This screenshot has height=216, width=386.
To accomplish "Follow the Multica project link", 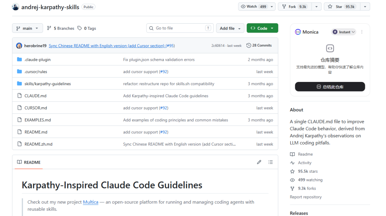I will pyautogui.click(x=90, y=202).
